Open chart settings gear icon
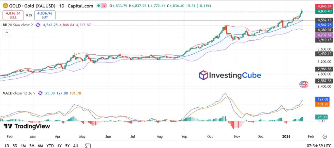This screenshot has width=334, height=148. tap(325, 137)
